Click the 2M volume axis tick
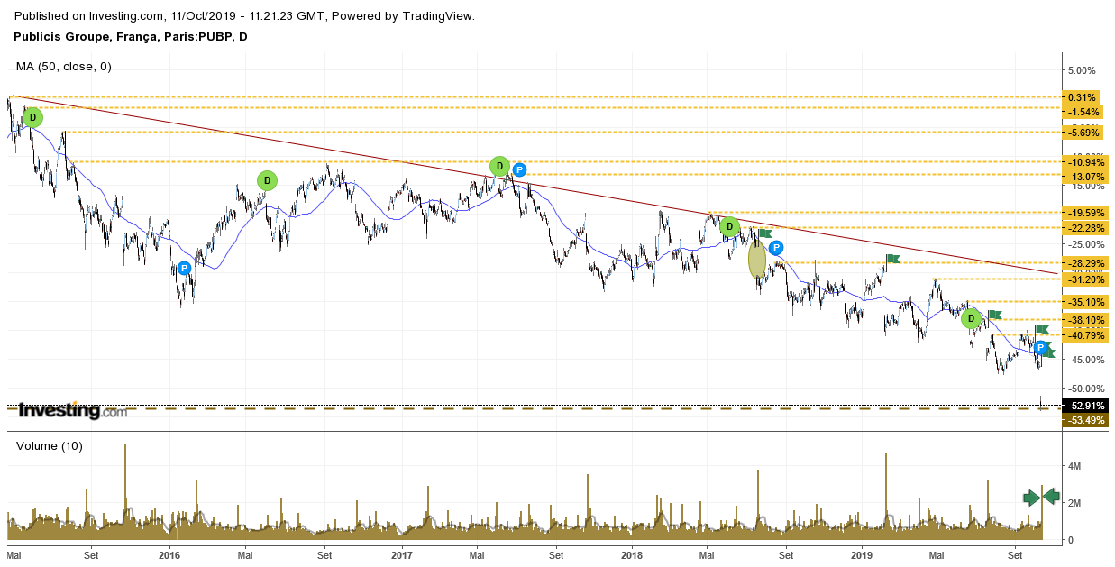The width and height of the screenshot is (1115, 567). (x=1076, y=503)
